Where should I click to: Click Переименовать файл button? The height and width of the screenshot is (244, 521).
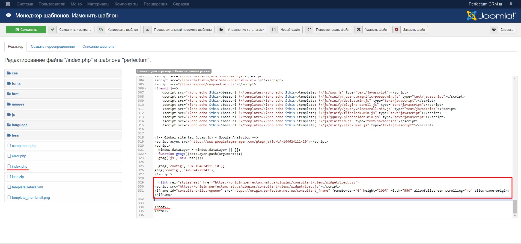[x=329, y=29]
